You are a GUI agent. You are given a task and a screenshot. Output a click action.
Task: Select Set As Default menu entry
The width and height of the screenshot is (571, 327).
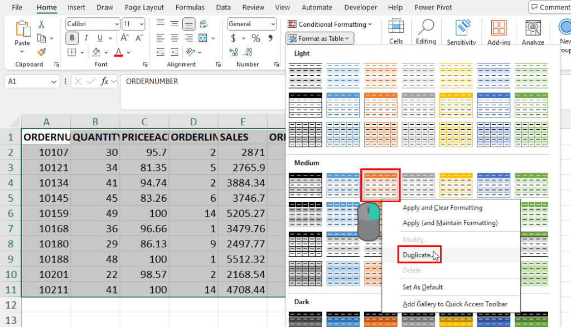click(x=423, y=287)
